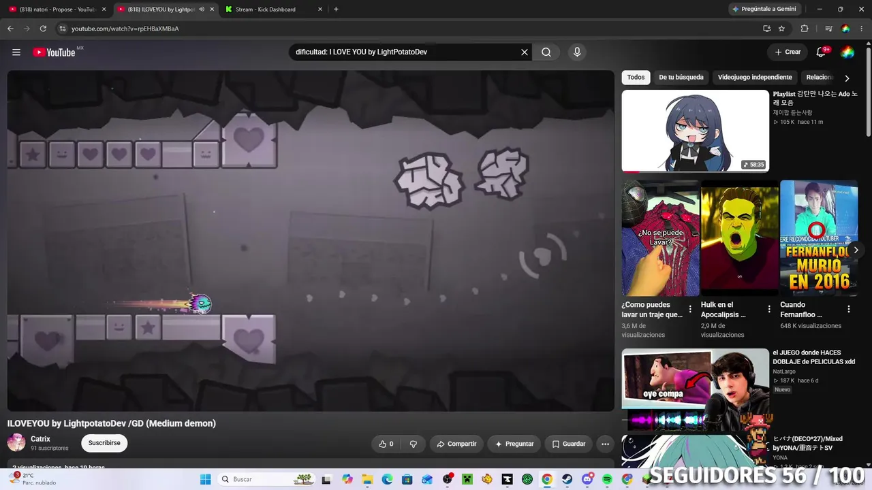Open the Hulk en el Apocalipsis short

pyautogui.click(x=740, y=238)
